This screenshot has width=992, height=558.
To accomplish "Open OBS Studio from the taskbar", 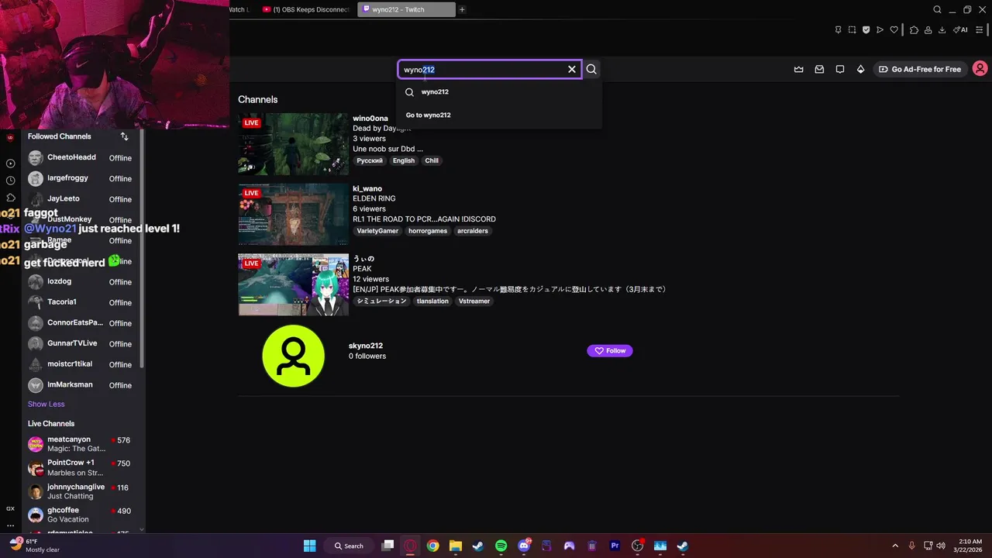I will (x=638, y=546).
